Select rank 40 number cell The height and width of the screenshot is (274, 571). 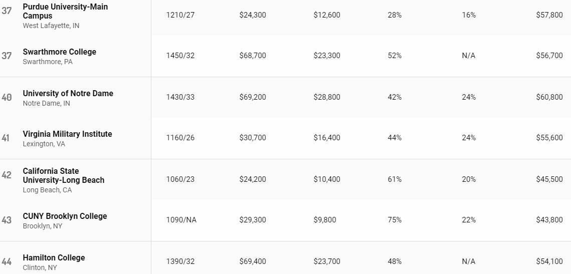[7, 97]
